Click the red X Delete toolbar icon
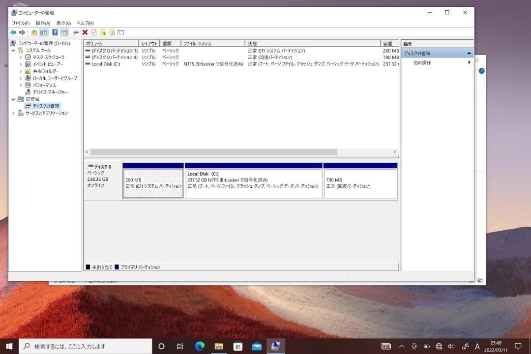The height and width of the screenshot is (354, 531). (x=85, y=32)
